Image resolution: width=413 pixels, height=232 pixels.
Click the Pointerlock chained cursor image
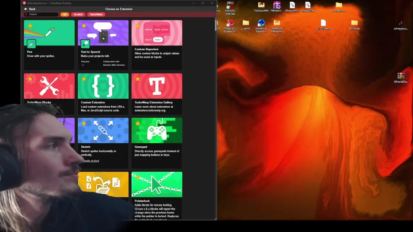157,184
